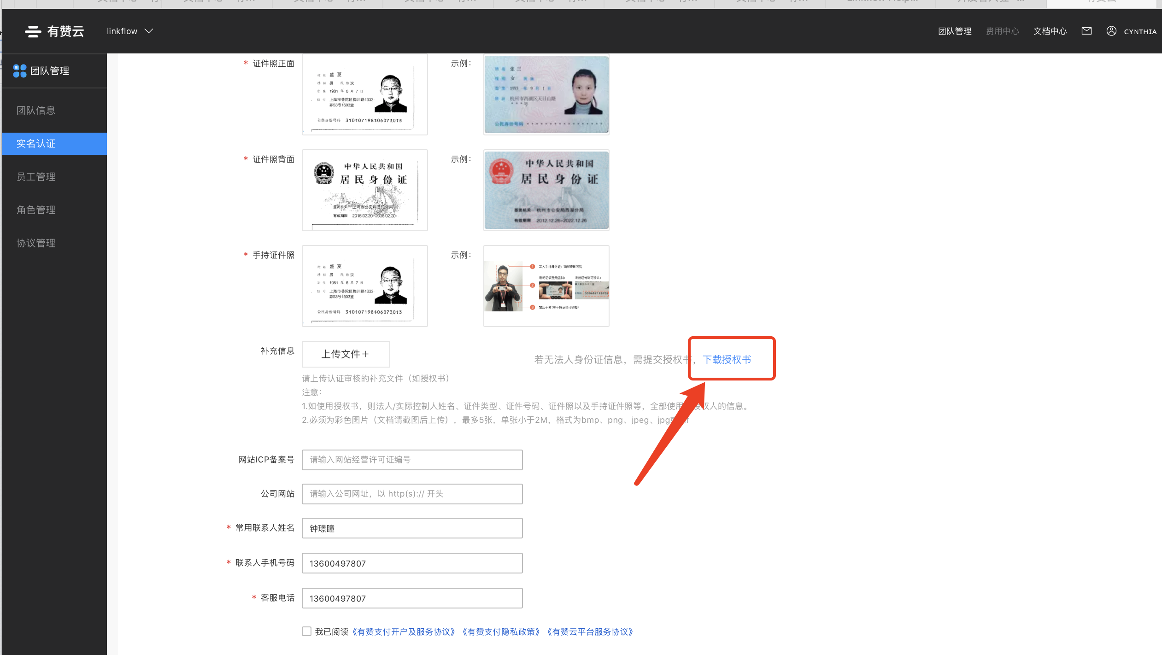This screenshot has height=655, width=1162.
Task: Click uploaded 证件照正面 ID thumbnail
Action: 364,95
